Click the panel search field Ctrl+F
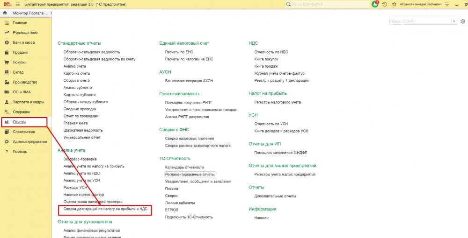 click(x=420, y=21)
